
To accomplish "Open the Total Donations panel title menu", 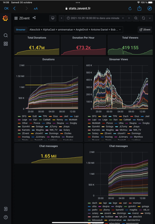I will click(x=37, y=38).
